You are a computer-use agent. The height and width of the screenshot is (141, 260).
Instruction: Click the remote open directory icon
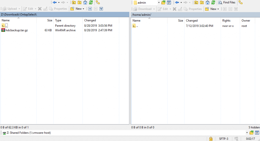point(164,3)
